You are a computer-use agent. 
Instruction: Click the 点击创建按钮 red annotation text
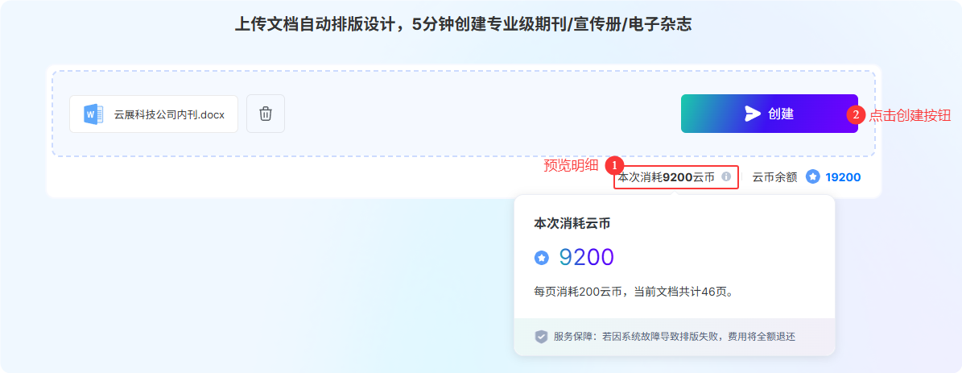910,115
